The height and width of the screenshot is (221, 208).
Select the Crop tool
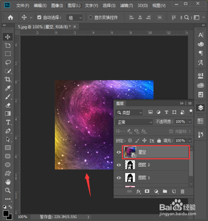click(7, 79)
